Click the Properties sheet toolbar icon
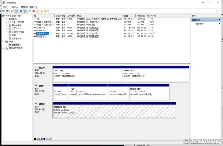Viewport: 223px width, 146px height. point(38,11)
